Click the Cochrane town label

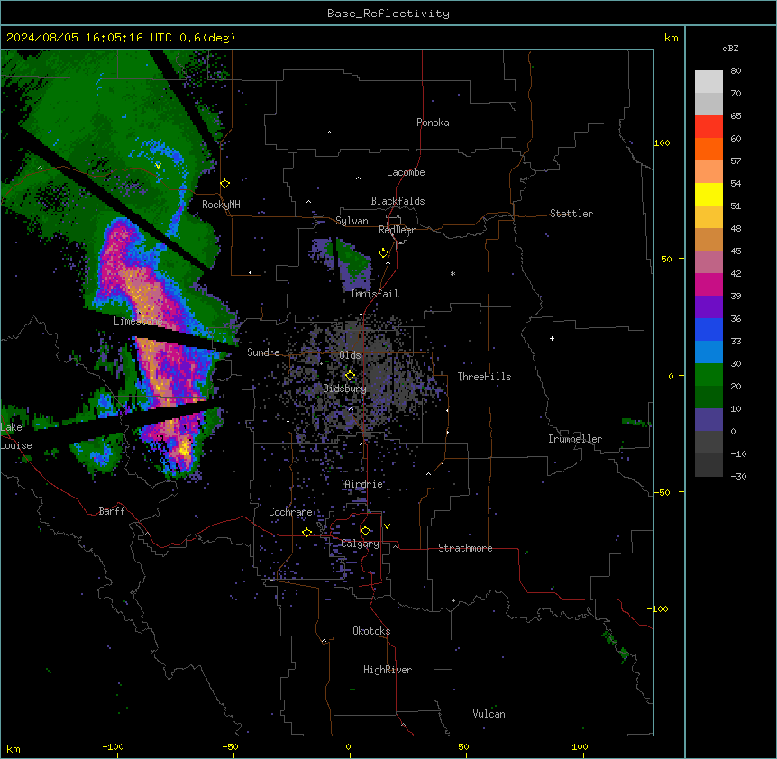point(290,512)
